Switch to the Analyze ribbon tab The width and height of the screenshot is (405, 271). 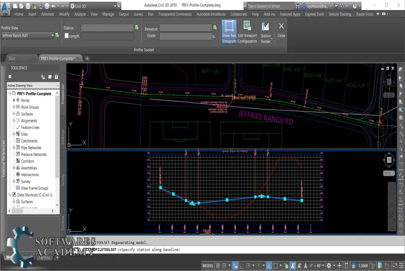[x=80, y=14]
